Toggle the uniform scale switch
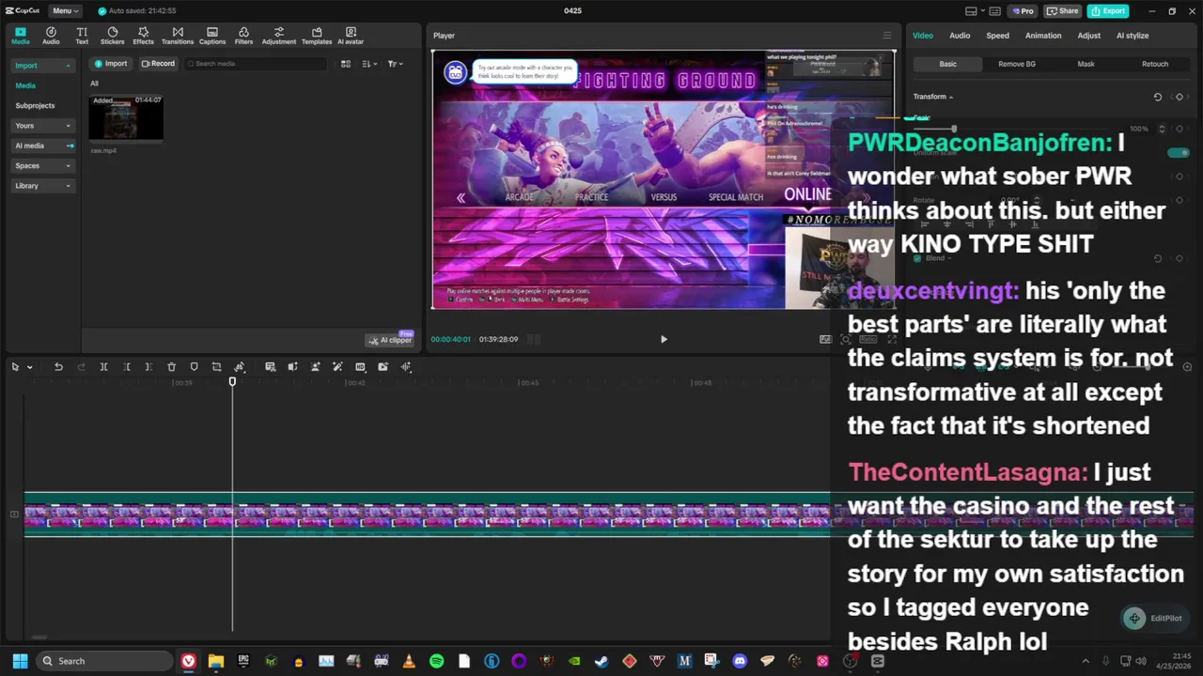This screenshot has width=1203, height=676. click(x=1178, y=152)
